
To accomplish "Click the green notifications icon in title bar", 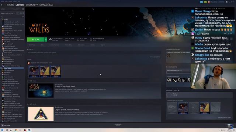I will 205,2.
